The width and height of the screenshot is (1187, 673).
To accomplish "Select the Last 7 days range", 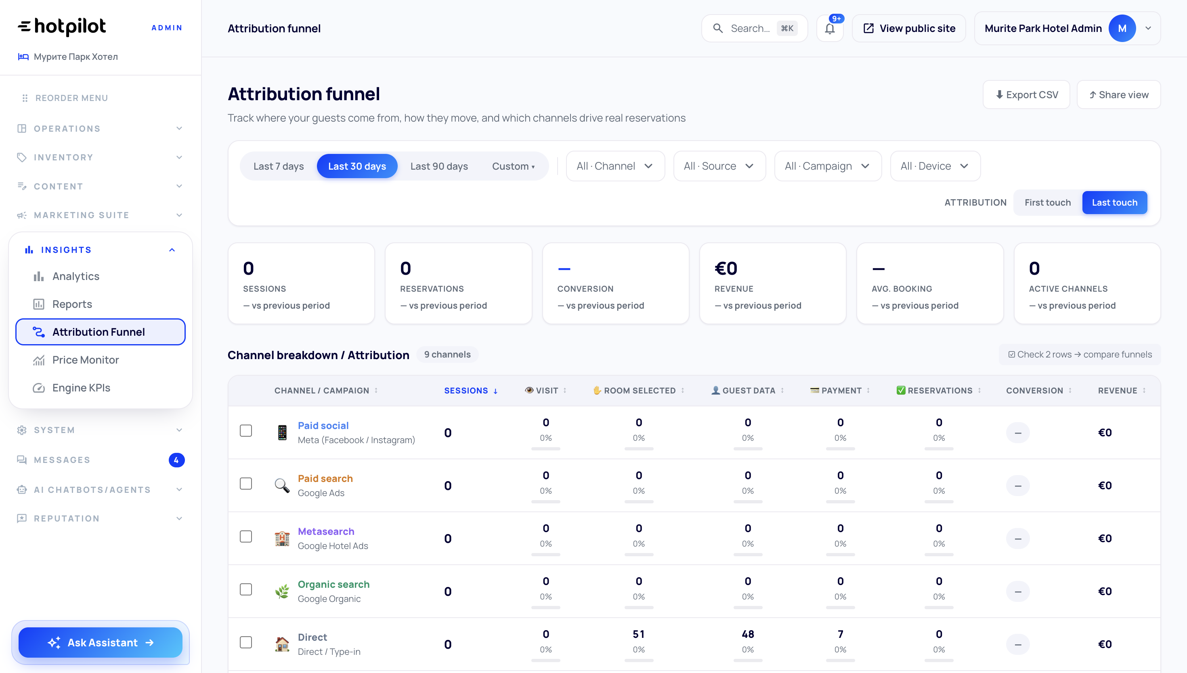I will pyautogui.click(x=279, y=166).
